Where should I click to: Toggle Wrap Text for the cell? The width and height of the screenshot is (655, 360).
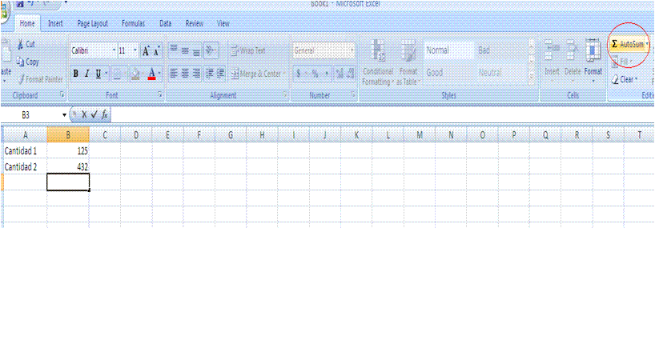click(248, 50)
